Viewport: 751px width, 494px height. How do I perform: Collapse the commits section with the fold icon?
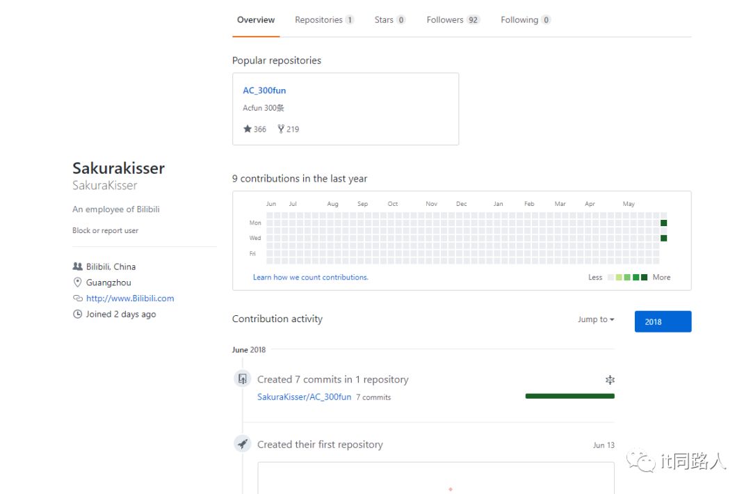pos(610,380)
